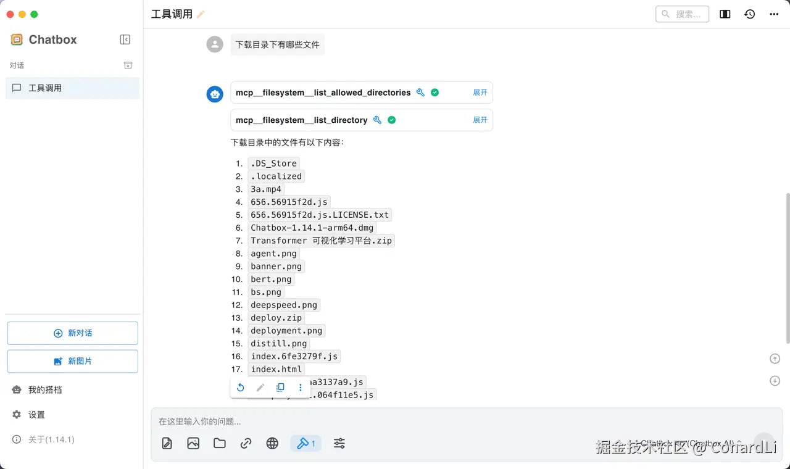Open the 工具调用 conversation in sidebar
Screen dimensions: 790x469
point(73,88)
